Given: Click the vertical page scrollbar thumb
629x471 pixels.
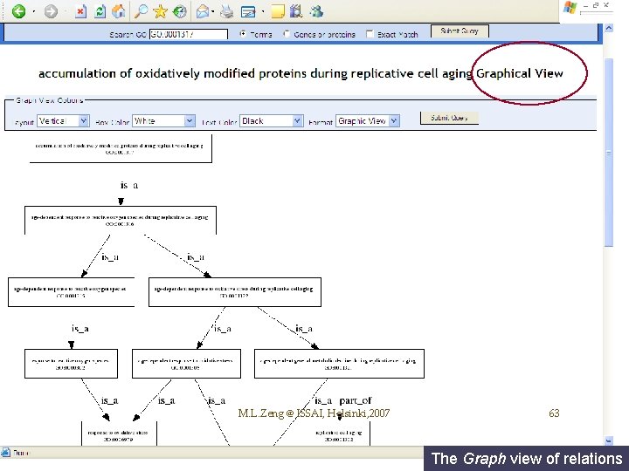Looking at the screenshot, I should pyautogui.click(x=609, y=152).
